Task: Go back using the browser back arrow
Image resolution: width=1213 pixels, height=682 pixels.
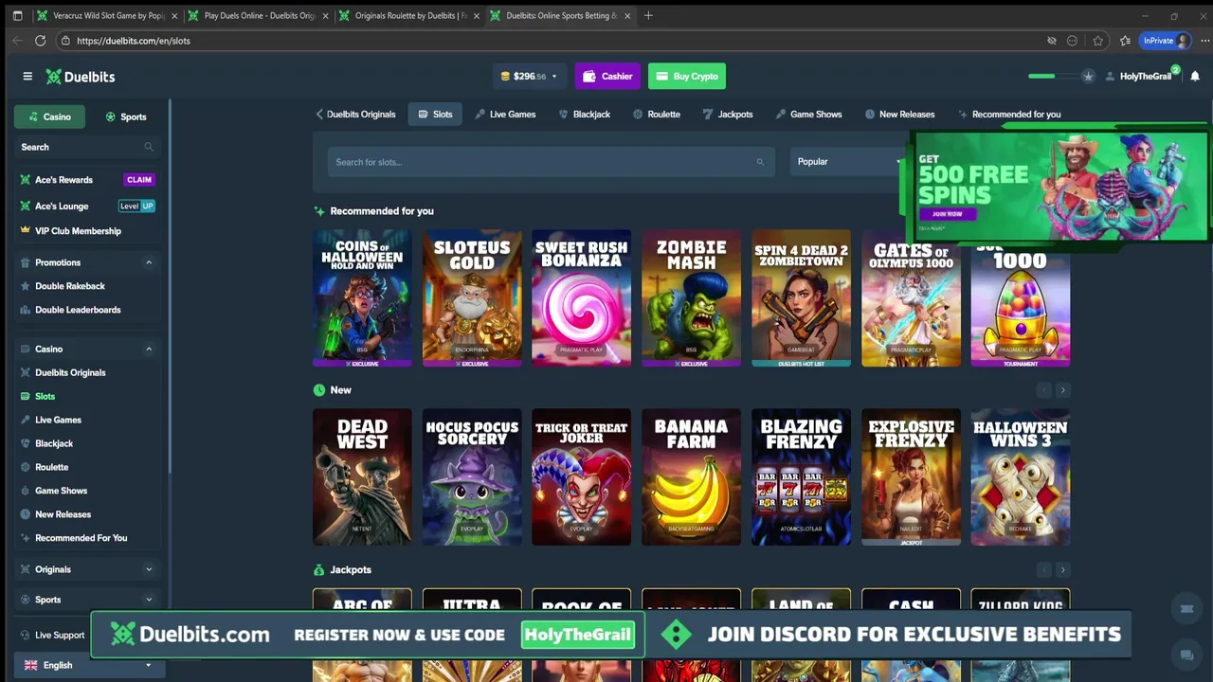Action: (x=17, y=41)
